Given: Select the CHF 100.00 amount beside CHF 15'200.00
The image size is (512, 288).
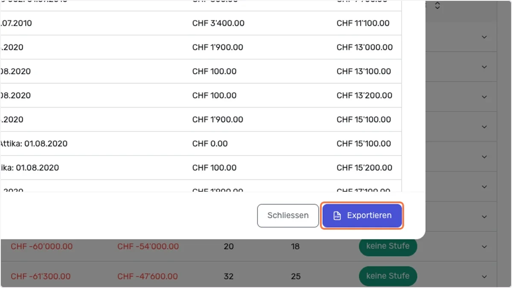Looking at the screenshot, I should [214, 167].
